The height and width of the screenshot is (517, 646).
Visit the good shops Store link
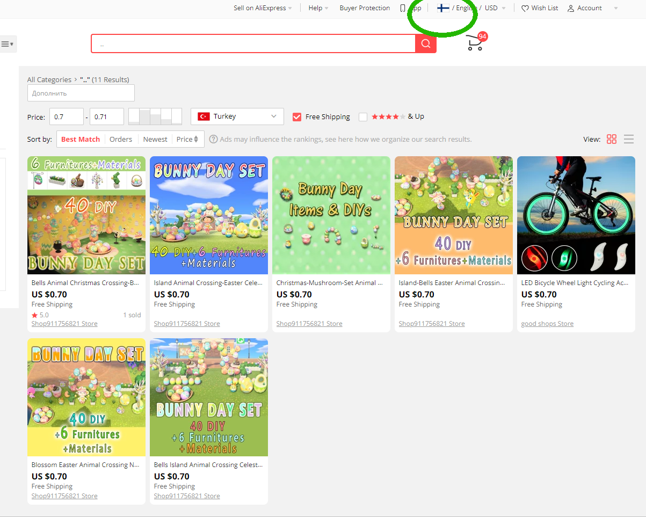(547, 324)
